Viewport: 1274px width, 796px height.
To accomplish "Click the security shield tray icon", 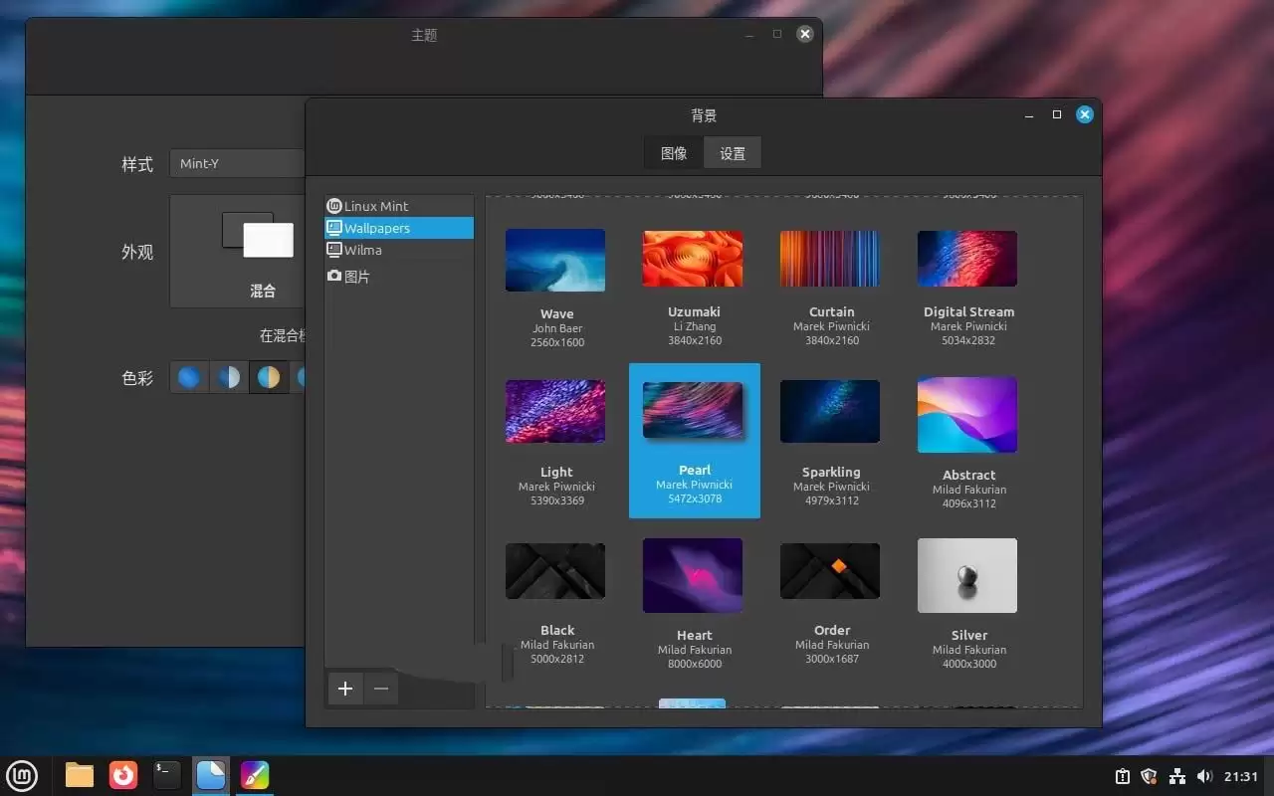I will click(1150, 776).
